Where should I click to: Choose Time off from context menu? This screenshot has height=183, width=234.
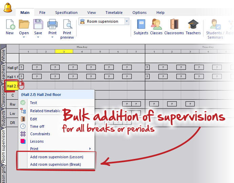[37, 126]
